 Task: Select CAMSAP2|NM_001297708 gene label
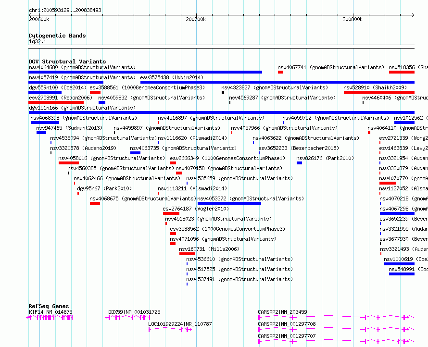287,324
